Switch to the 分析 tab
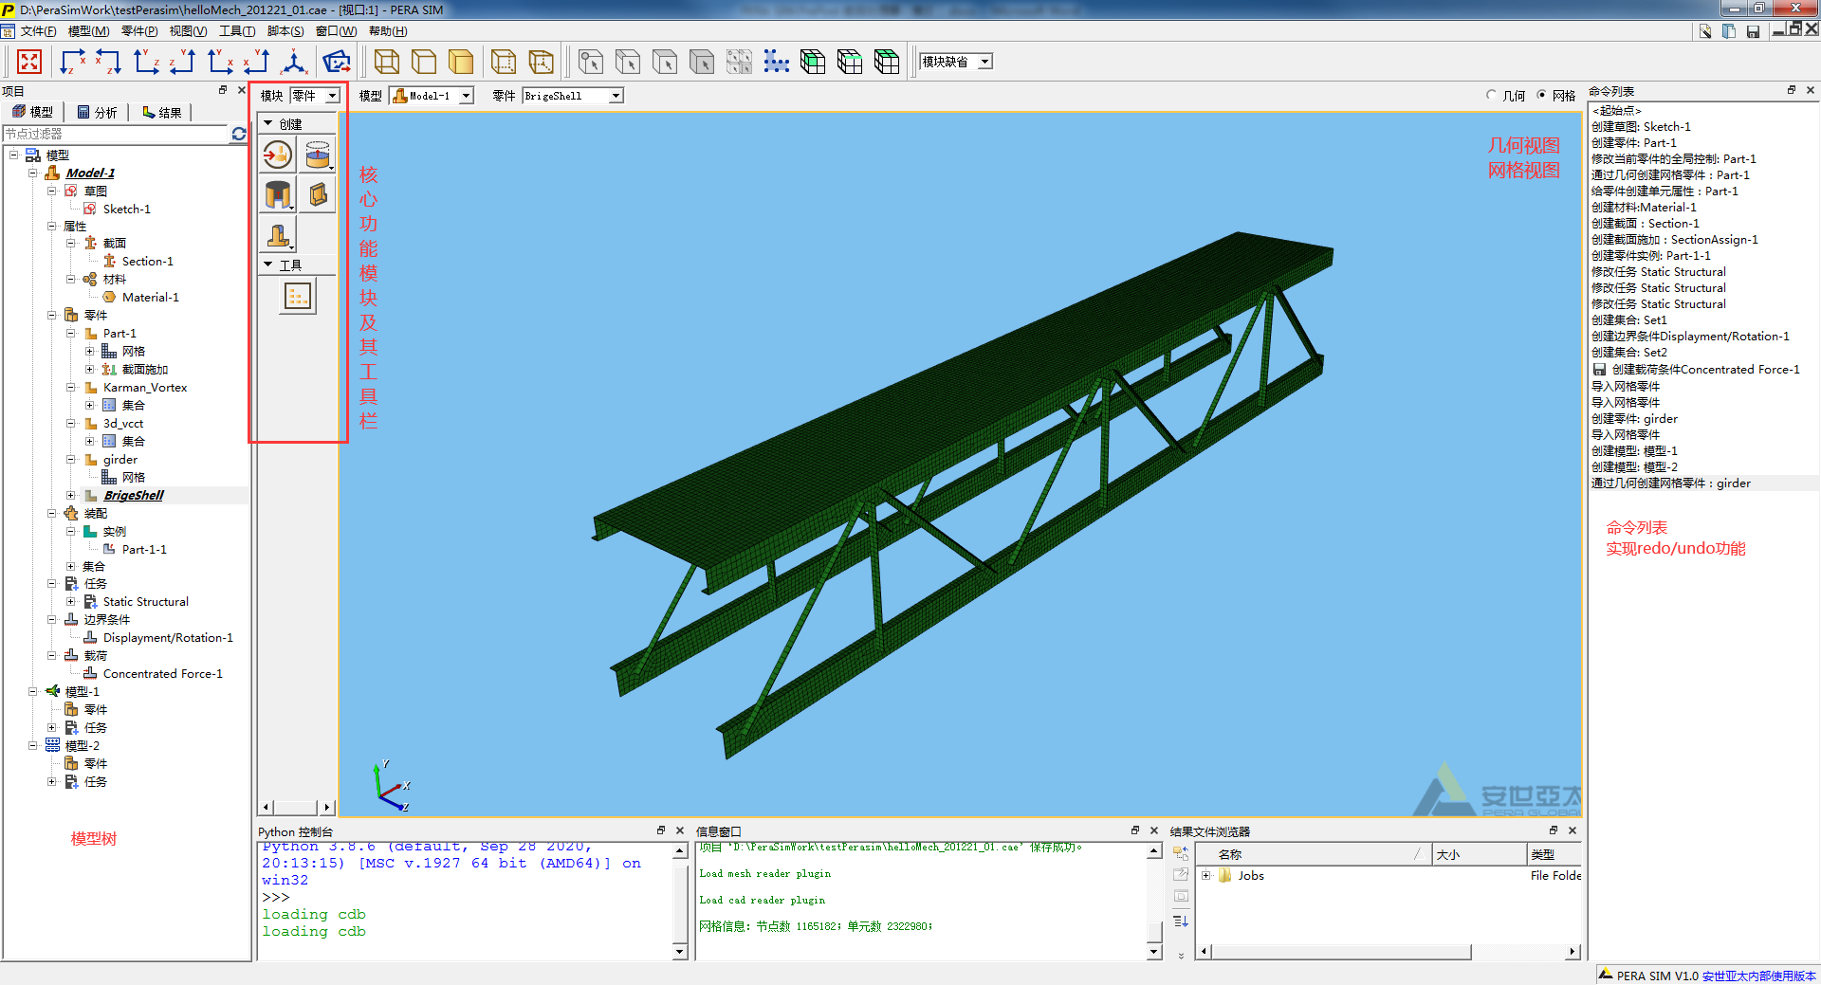 (97, 112)
